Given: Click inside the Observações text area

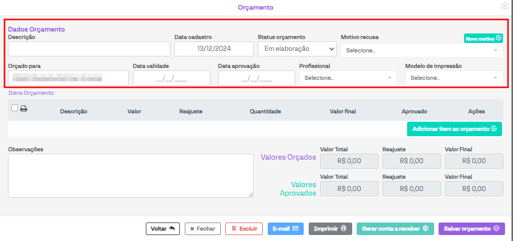Looking at the screenshot, I should [x=131, y=176].
